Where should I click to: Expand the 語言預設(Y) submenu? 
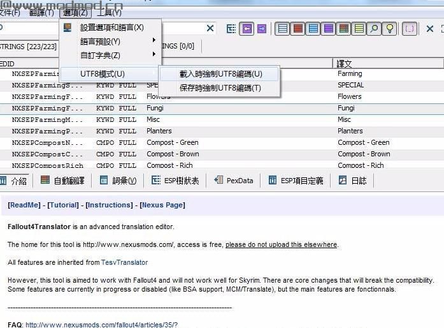[x=111, y=41]
